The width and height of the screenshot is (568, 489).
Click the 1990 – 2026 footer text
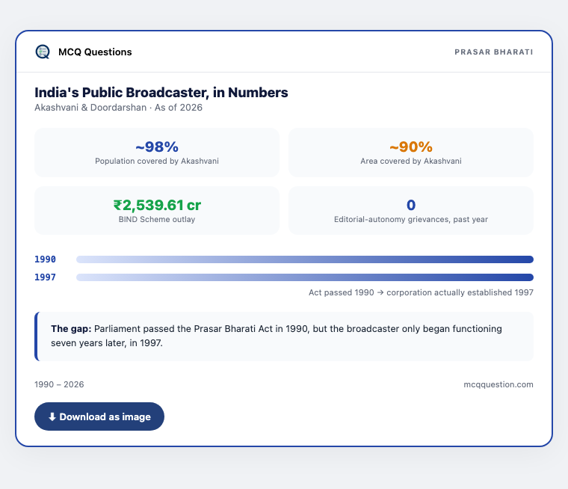click(x=59, y=384)
